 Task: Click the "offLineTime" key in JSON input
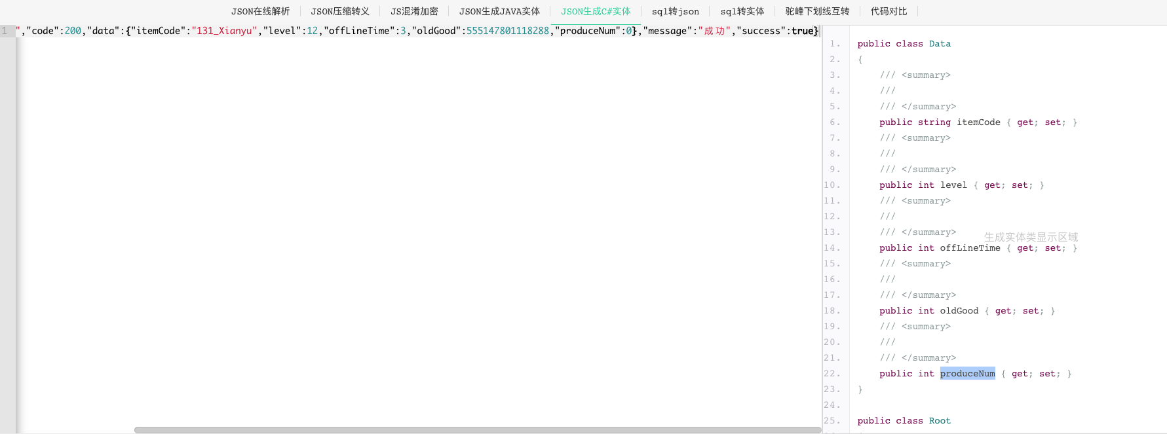pyautogui.click(x=359, y=31)
